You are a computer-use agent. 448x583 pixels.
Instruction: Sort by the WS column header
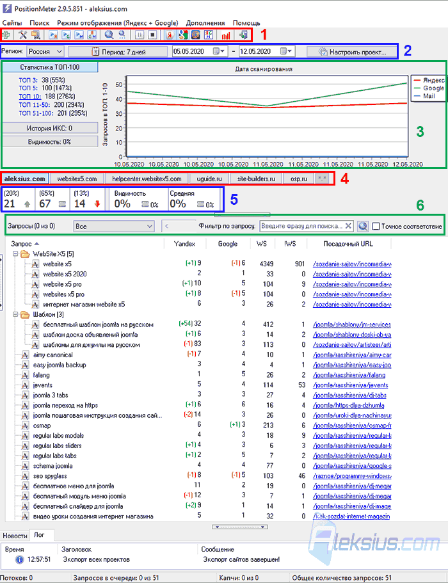click(x=262, y=244)
